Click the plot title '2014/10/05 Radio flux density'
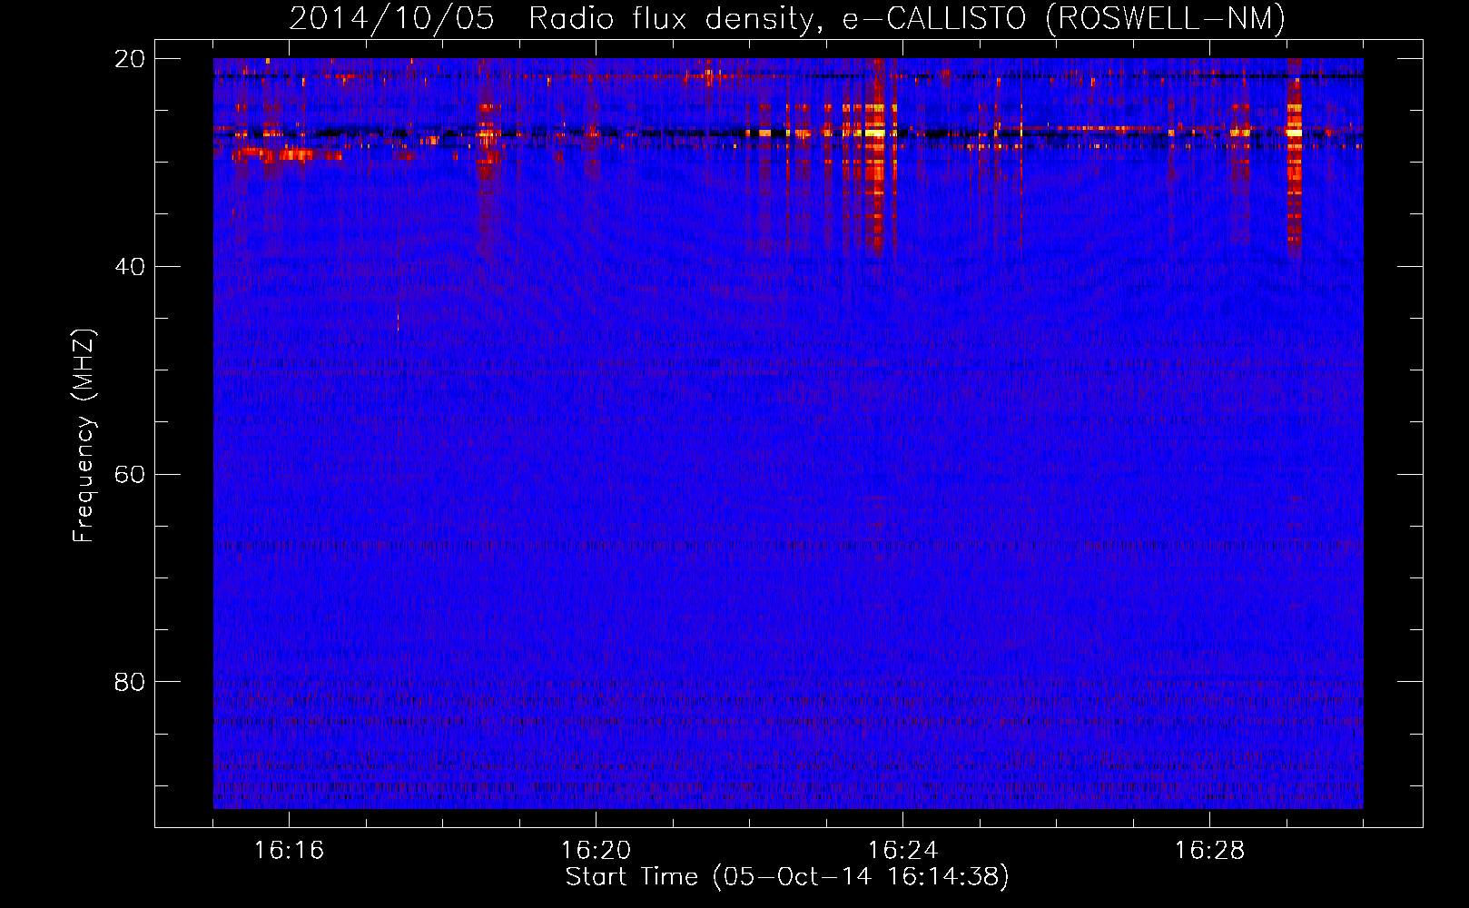This screenshot has width=1469, height=908. tap(786, 18)
